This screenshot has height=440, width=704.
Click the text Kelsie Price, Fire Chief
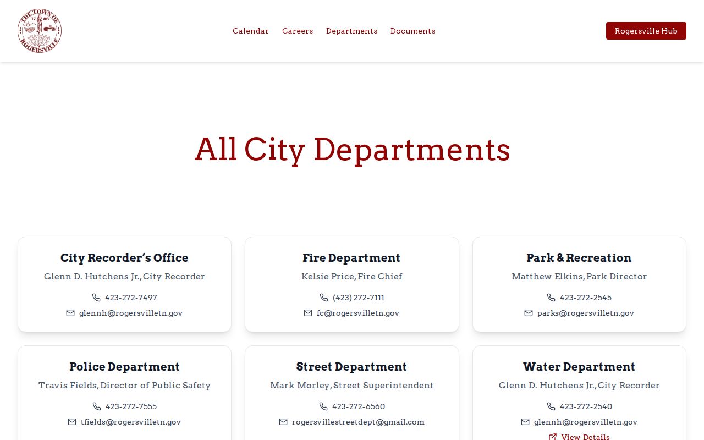pyautogui.click(x=352, y=276)
